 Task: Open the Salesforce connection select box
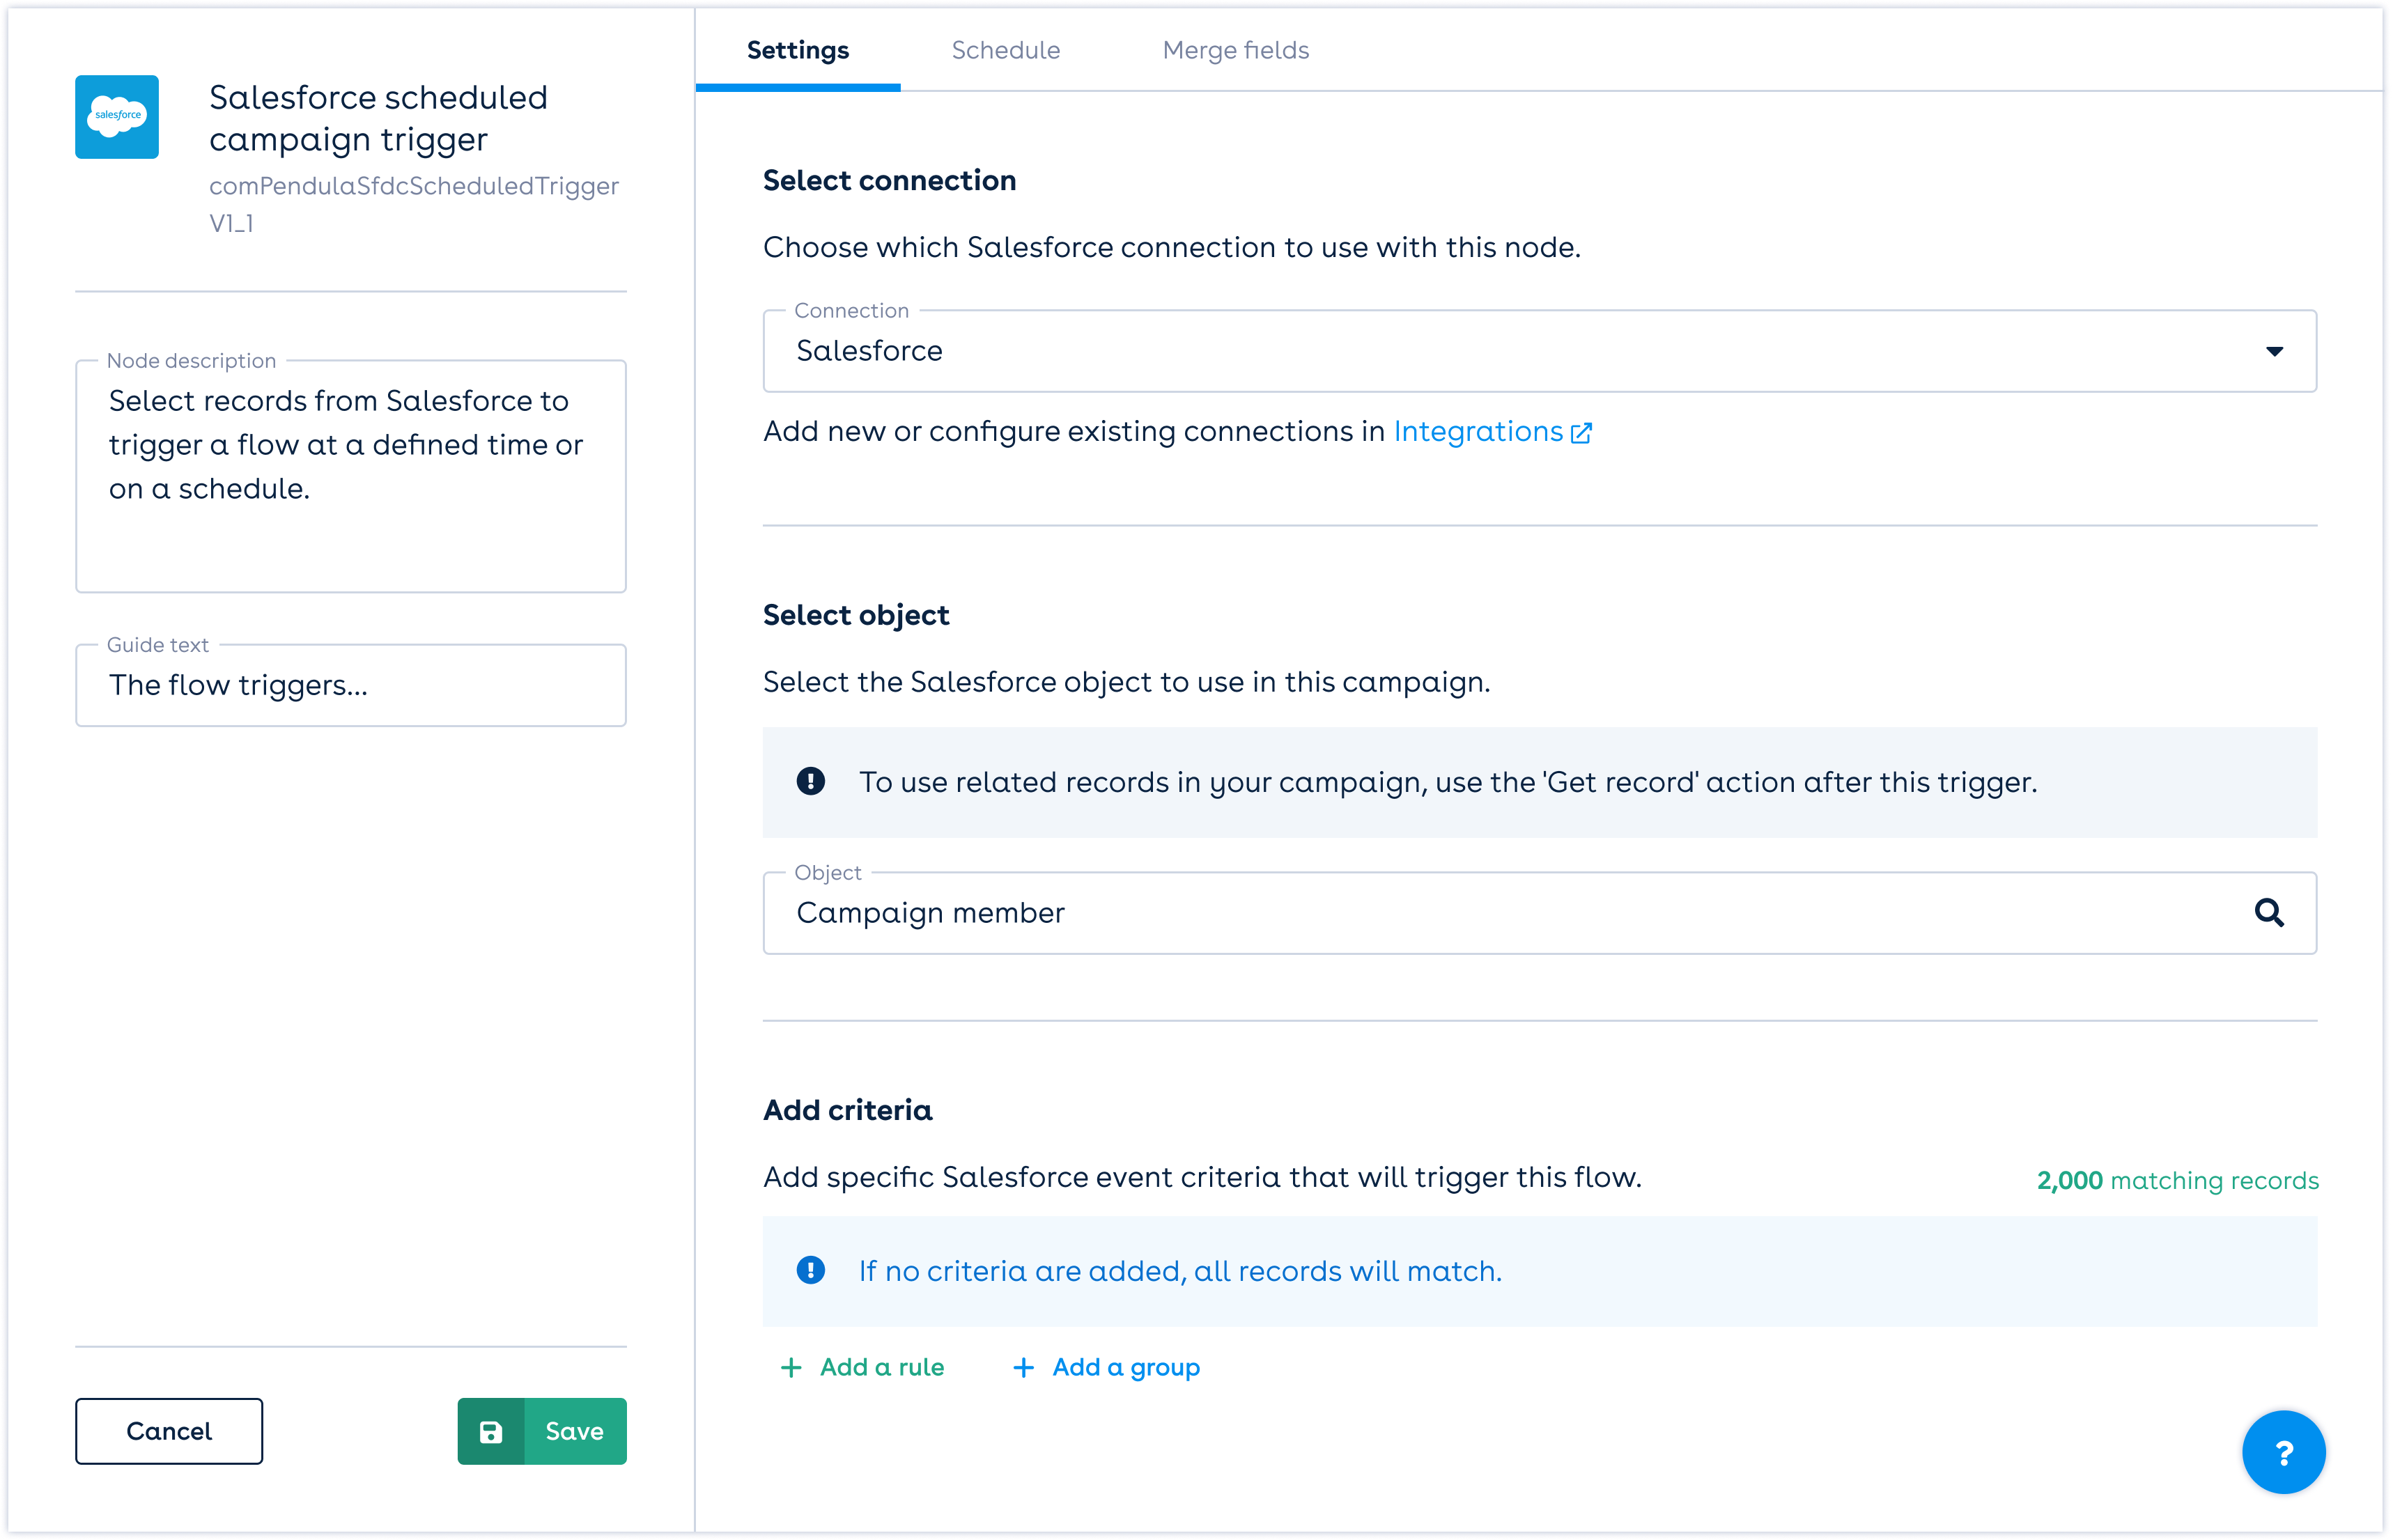[1500, 351]
